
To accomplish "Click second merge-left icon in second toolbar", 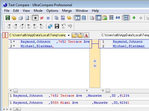I will (x=35, y=26).
